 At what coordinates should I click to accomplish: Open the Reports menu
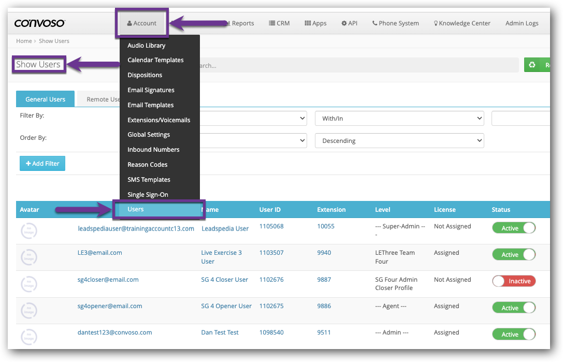point(240,23)
